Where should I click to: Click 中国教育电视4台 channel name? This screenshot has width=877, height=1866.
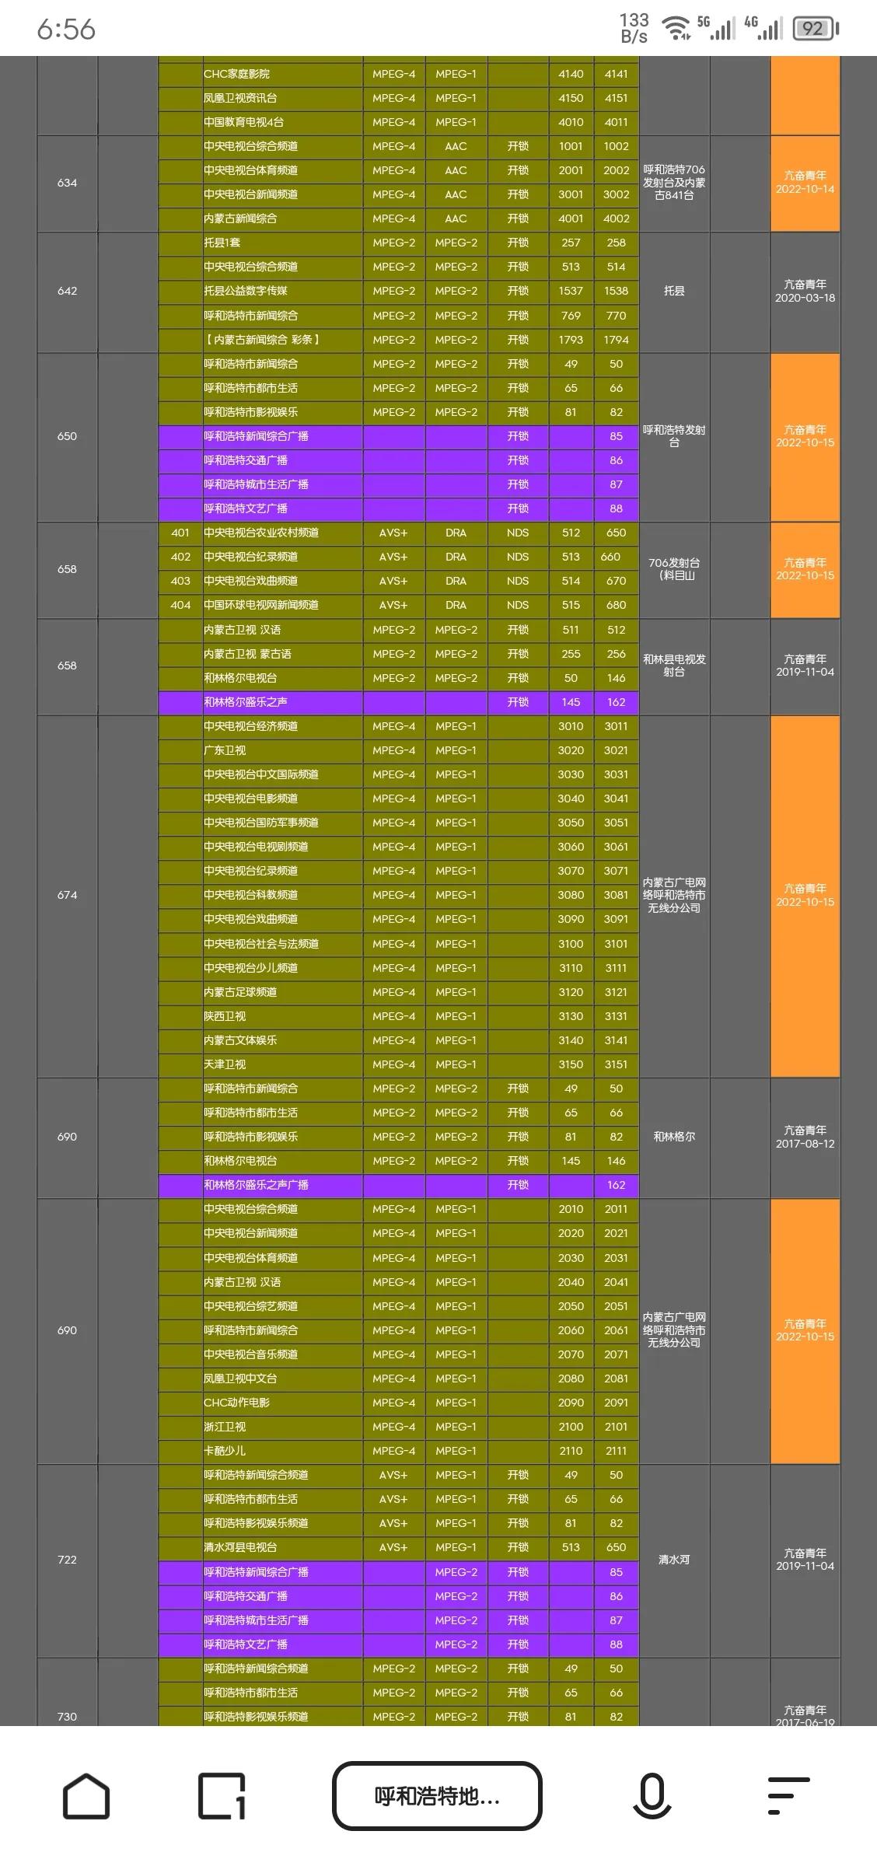(x=243, y=123)
